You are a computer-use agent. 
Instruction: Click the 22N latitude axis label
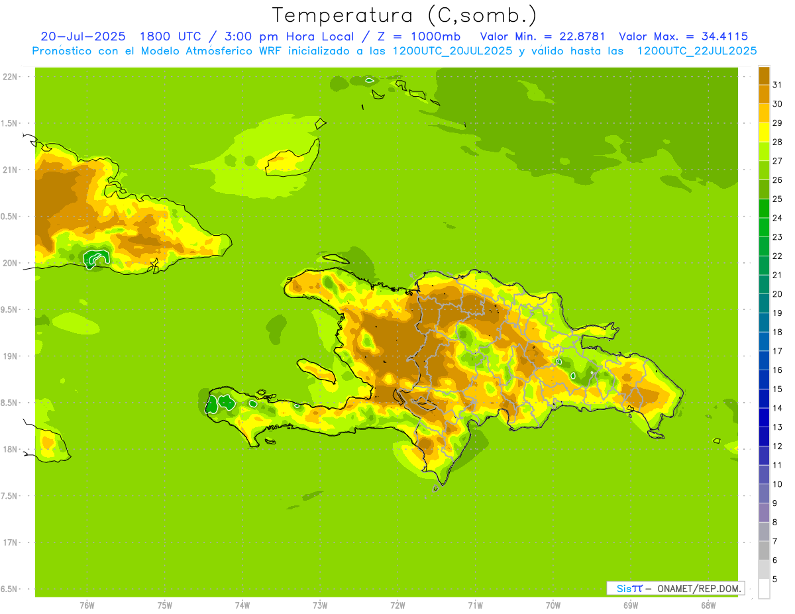coord(12,77)
